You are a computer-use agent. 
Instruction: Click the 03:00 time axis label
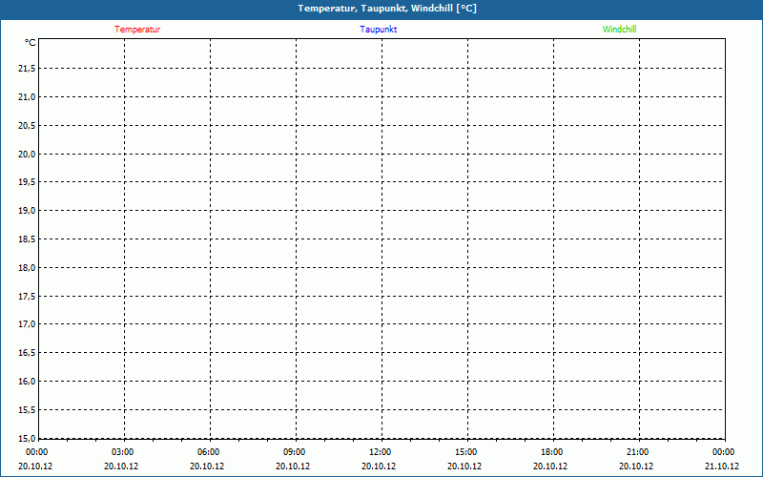(123, 452)
